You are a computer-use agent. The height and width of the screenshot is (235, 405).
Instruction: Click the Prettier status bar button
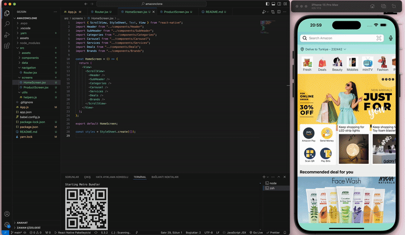tap(273, 232)
